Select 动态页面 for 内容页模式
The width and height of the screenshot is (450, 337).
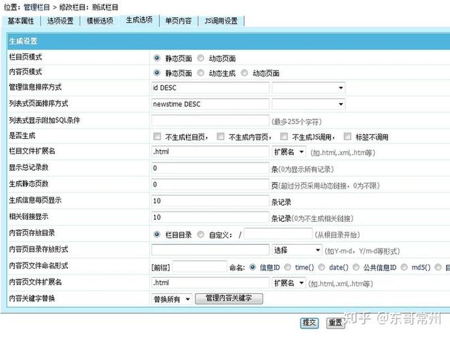point(244,73)
